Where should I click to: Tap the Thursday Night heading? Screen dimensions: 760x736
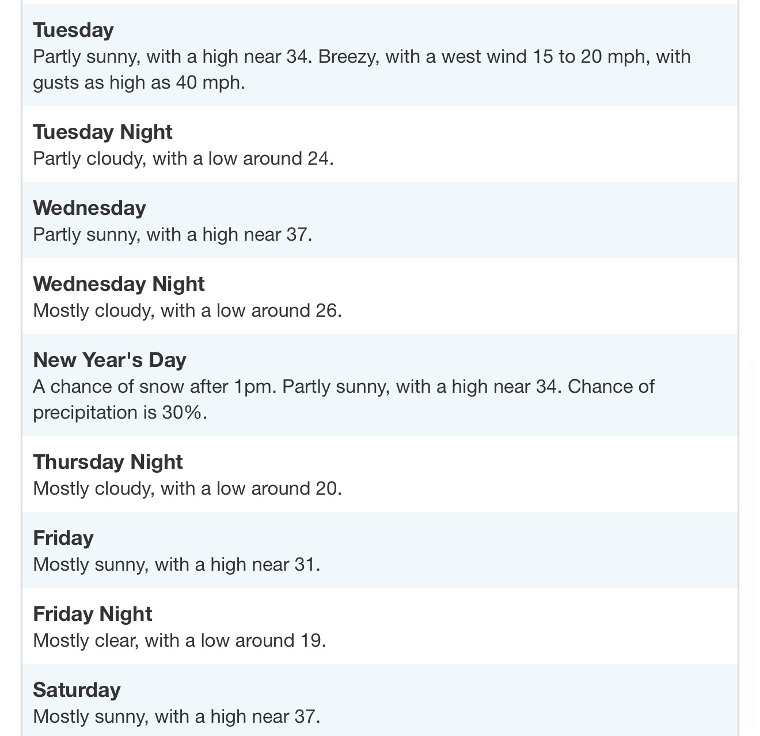pos(108,462)
